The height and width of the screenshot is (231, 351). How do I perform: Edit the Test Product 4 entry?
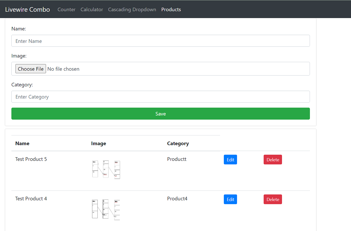(x=230, y=199)
